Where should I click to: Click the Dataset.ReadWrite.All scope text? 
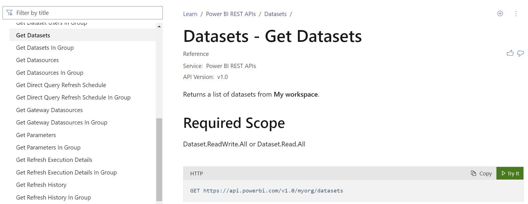215,144
